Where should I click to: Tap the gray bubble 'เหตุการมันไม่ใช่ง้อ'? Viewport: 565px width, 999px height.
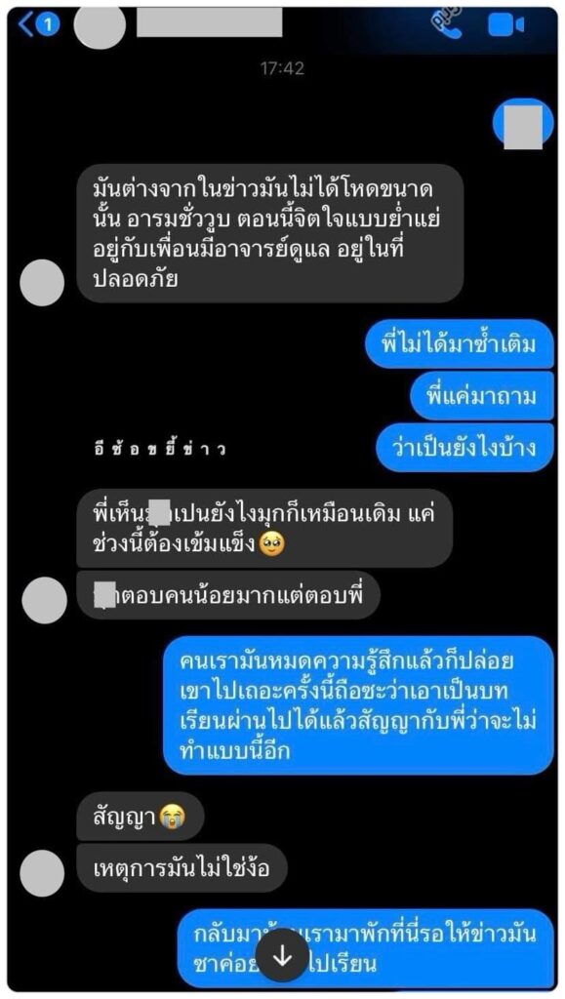[x=182, y=867]
